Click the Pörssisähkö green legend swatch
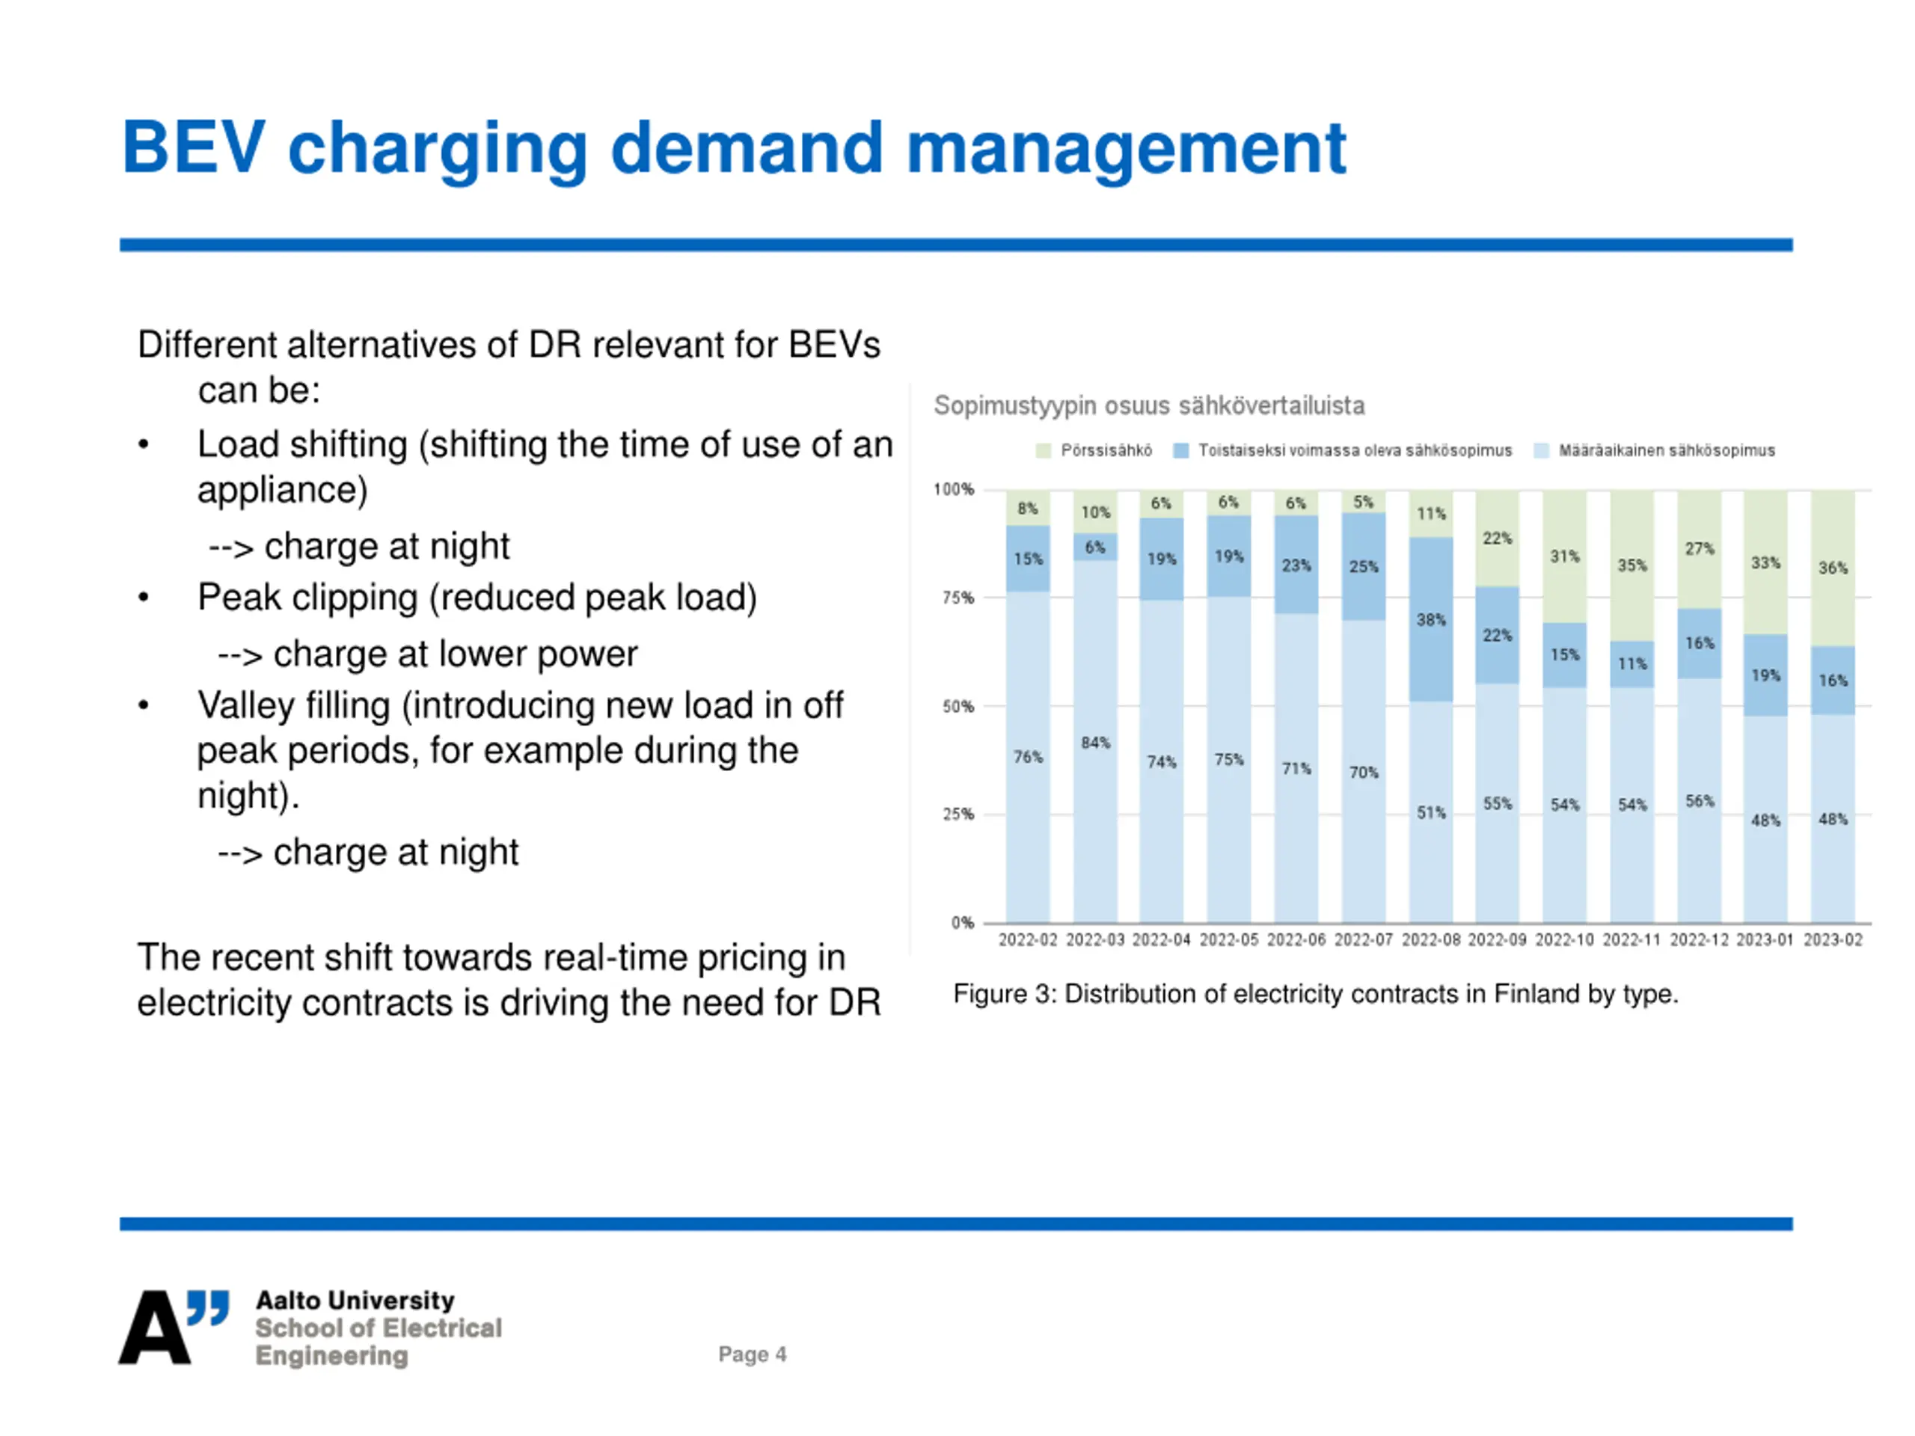 (1044, 450)
